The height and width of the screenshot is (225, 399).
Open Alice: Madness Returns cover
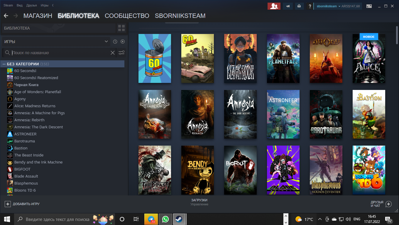tap(369, 58)
